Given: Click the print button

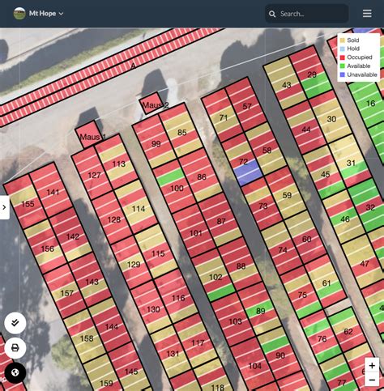Looking at the screenshot, I should point(15,348).
